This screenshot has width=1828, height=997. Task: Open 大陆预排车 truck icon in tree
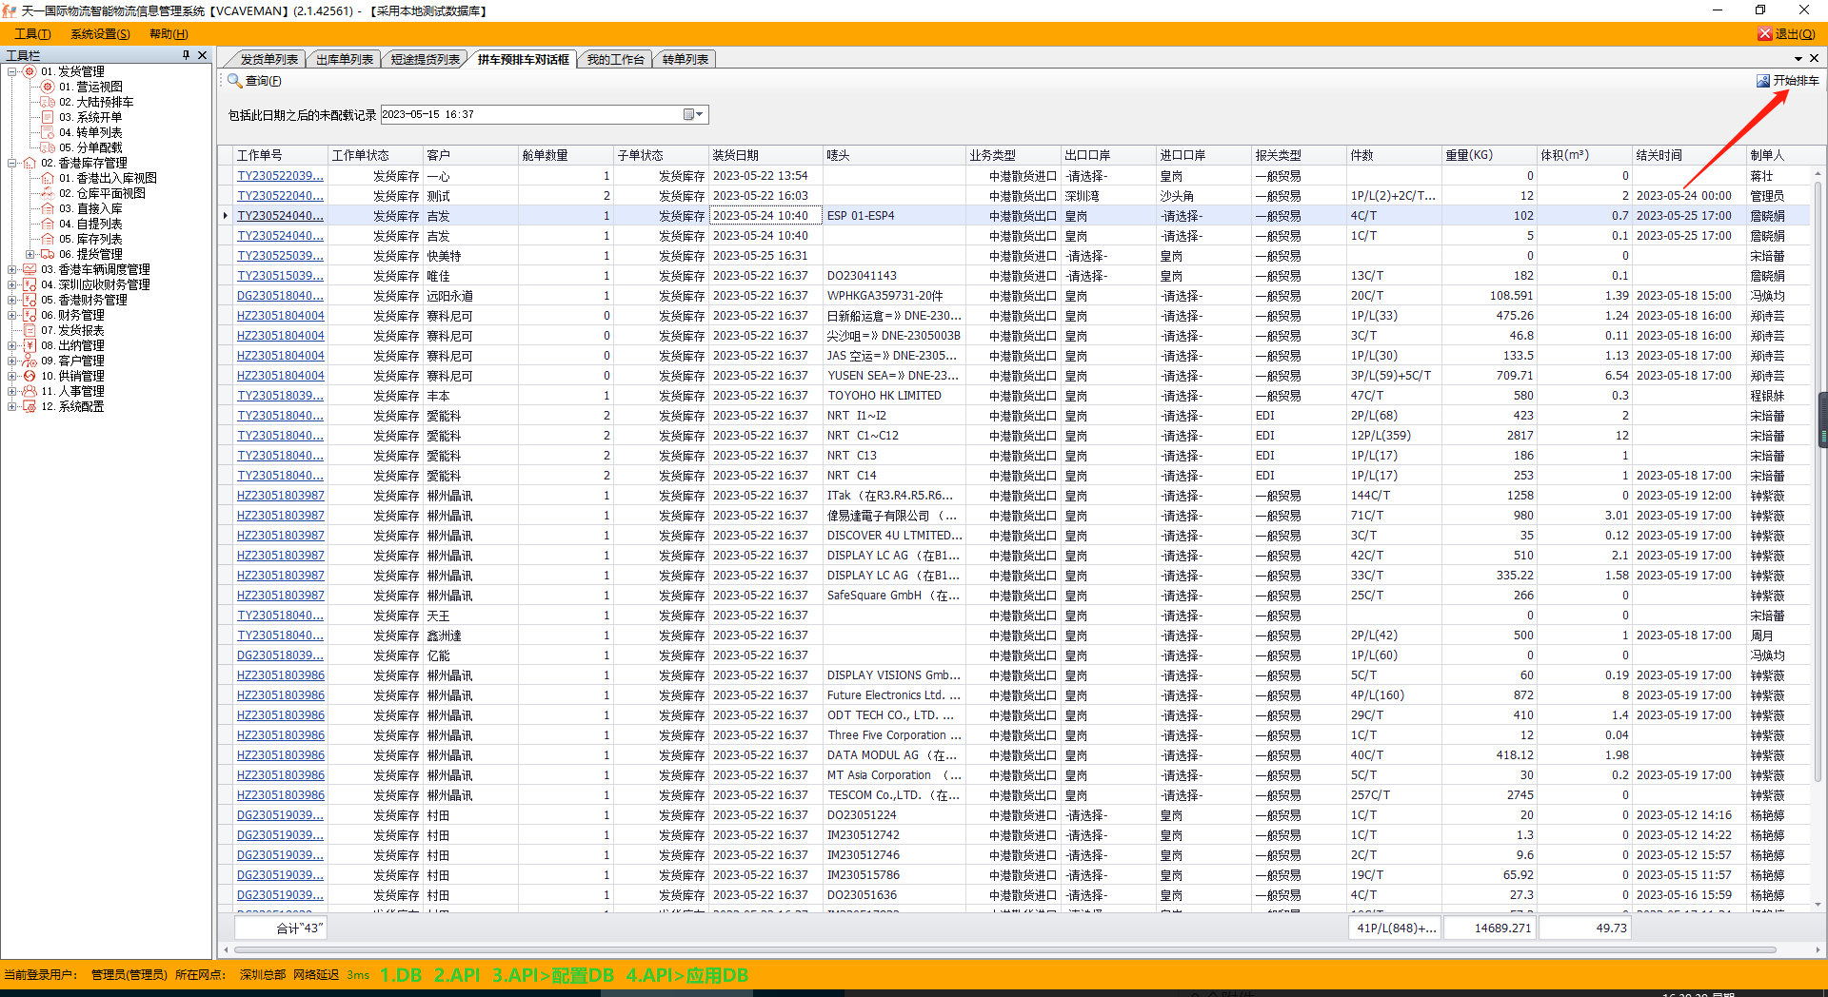coord(48,102)
